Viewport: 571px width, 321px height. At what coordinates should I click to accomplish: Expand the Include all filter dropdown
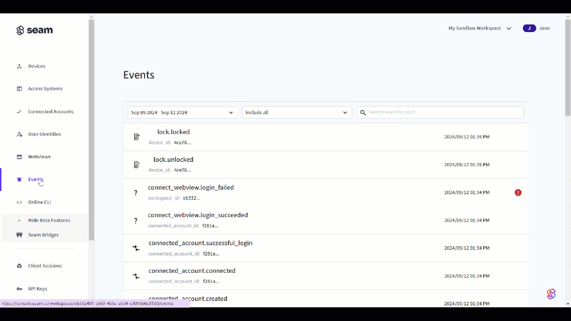[297, 112]
